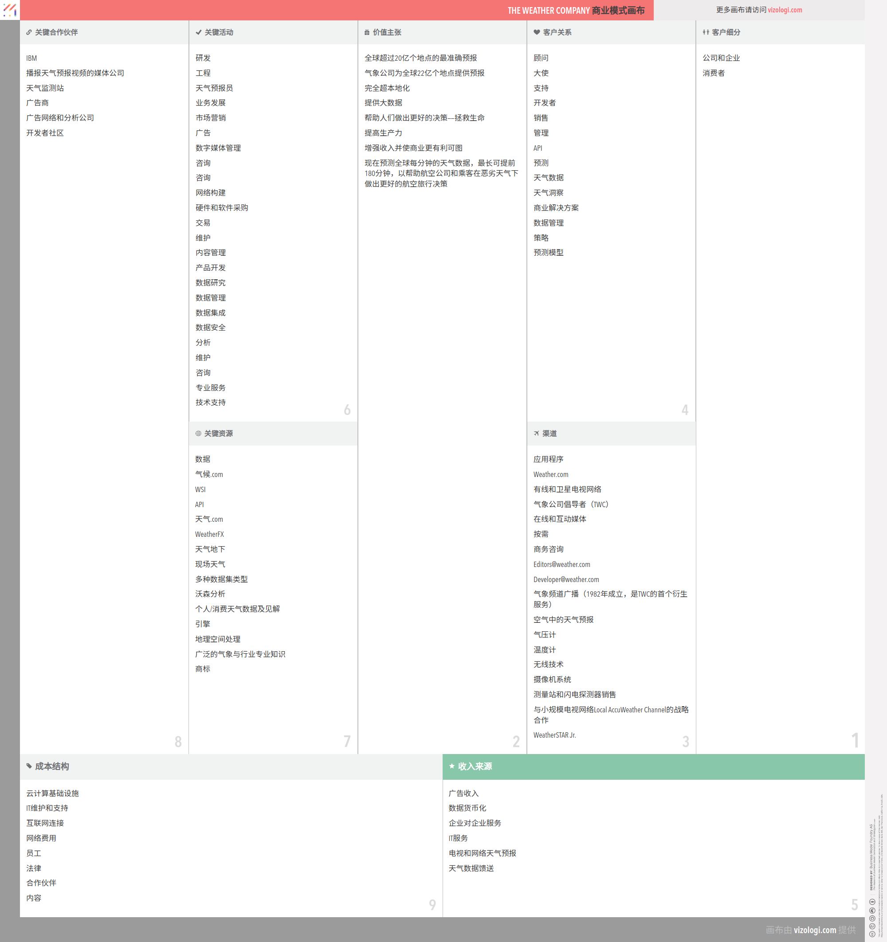Click Developer@weather.com channel entry
Screen dimensions: 887x942
565,579
